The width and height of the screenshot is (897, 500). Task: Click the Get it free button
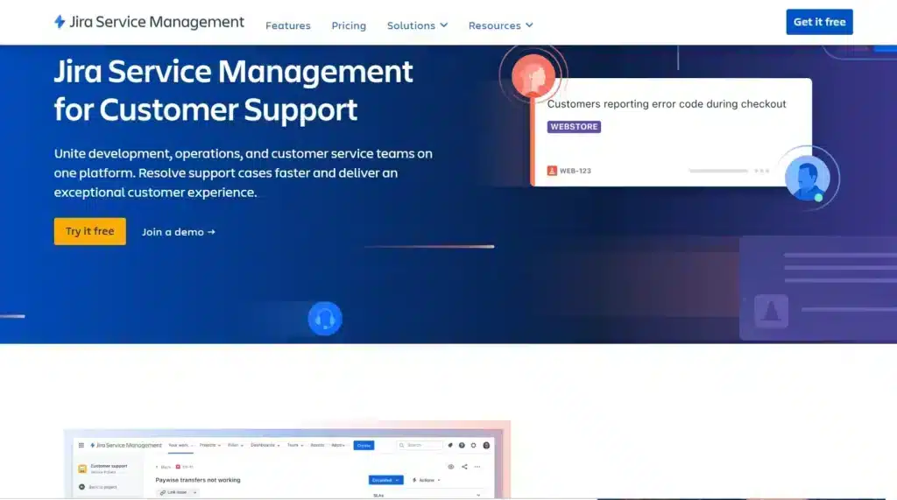pos(819,22)
